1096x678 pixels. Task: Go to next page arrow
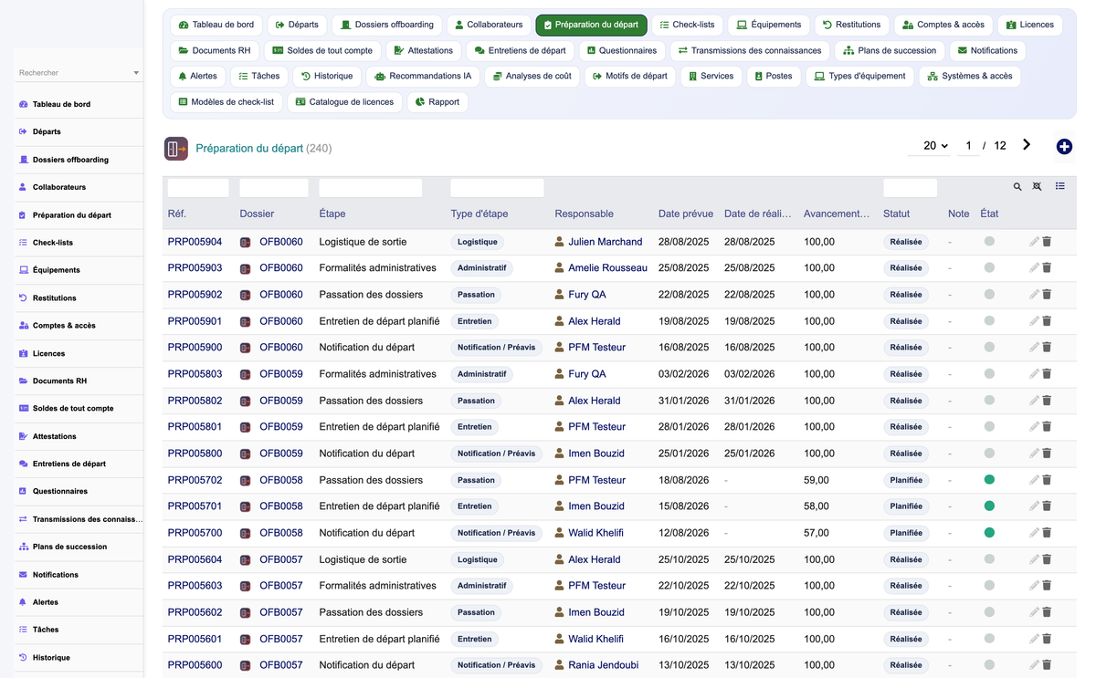(1027, 145)
